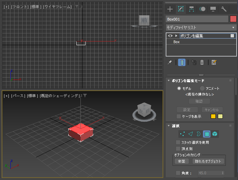Select the ポリゴンを編集 modifier stack entry
Image resolution: width=238 pixels, height=180 pixels.
[x=201, y=36]
